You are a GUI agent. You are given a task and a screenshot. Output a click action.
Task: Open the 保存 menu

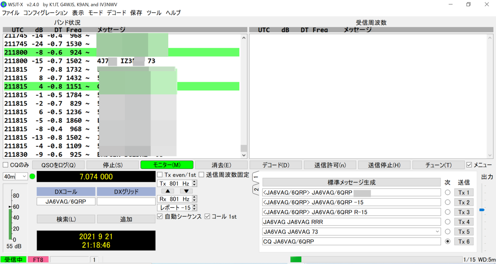coord(136,13)
